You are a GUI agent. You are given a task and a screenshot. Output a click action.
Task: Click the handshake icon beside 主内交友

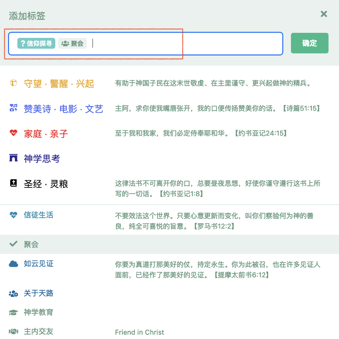click(13, 331)
